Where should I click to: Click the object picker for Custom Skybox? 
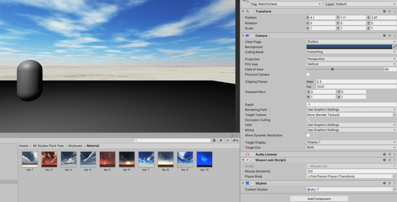coord(394,190)
